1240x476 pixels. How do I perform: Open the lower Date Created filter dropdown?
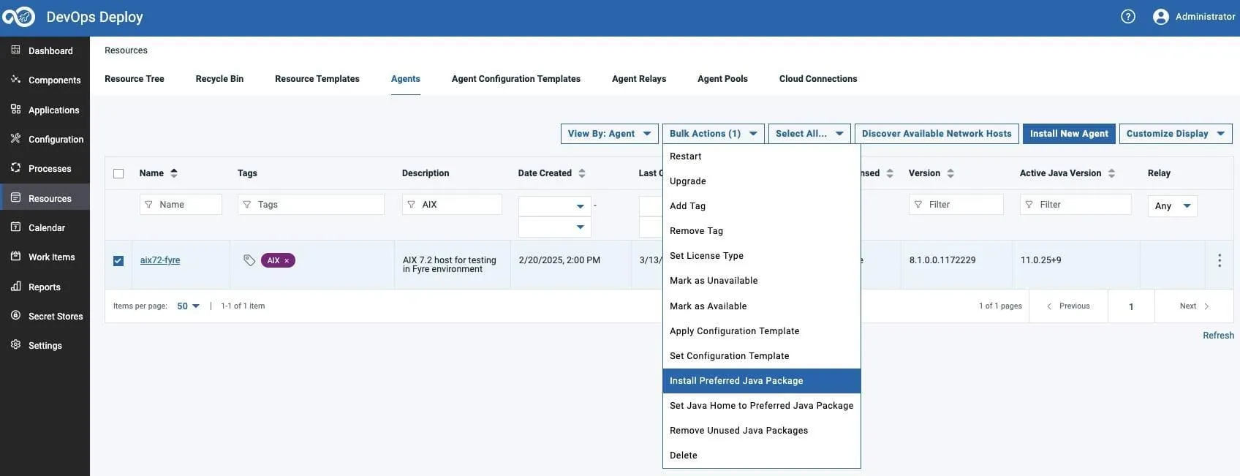click(555, 227)
